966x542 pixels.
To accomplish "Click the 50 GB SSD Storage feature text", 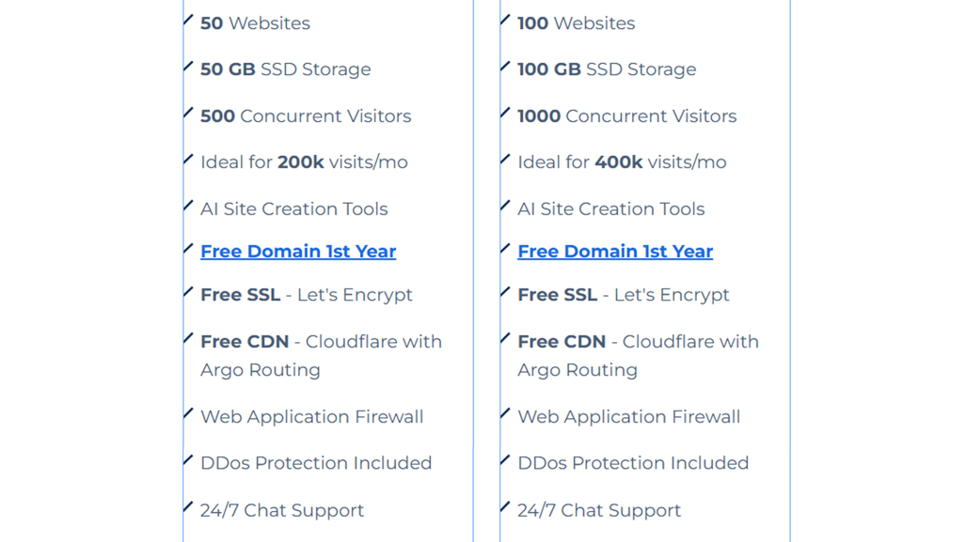I will point(285,70).
